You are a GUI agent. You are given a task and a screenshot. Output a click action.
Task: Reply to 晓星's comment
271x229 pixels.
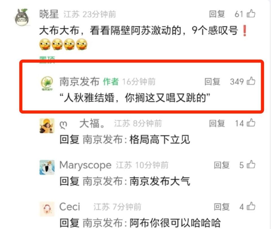217,14
